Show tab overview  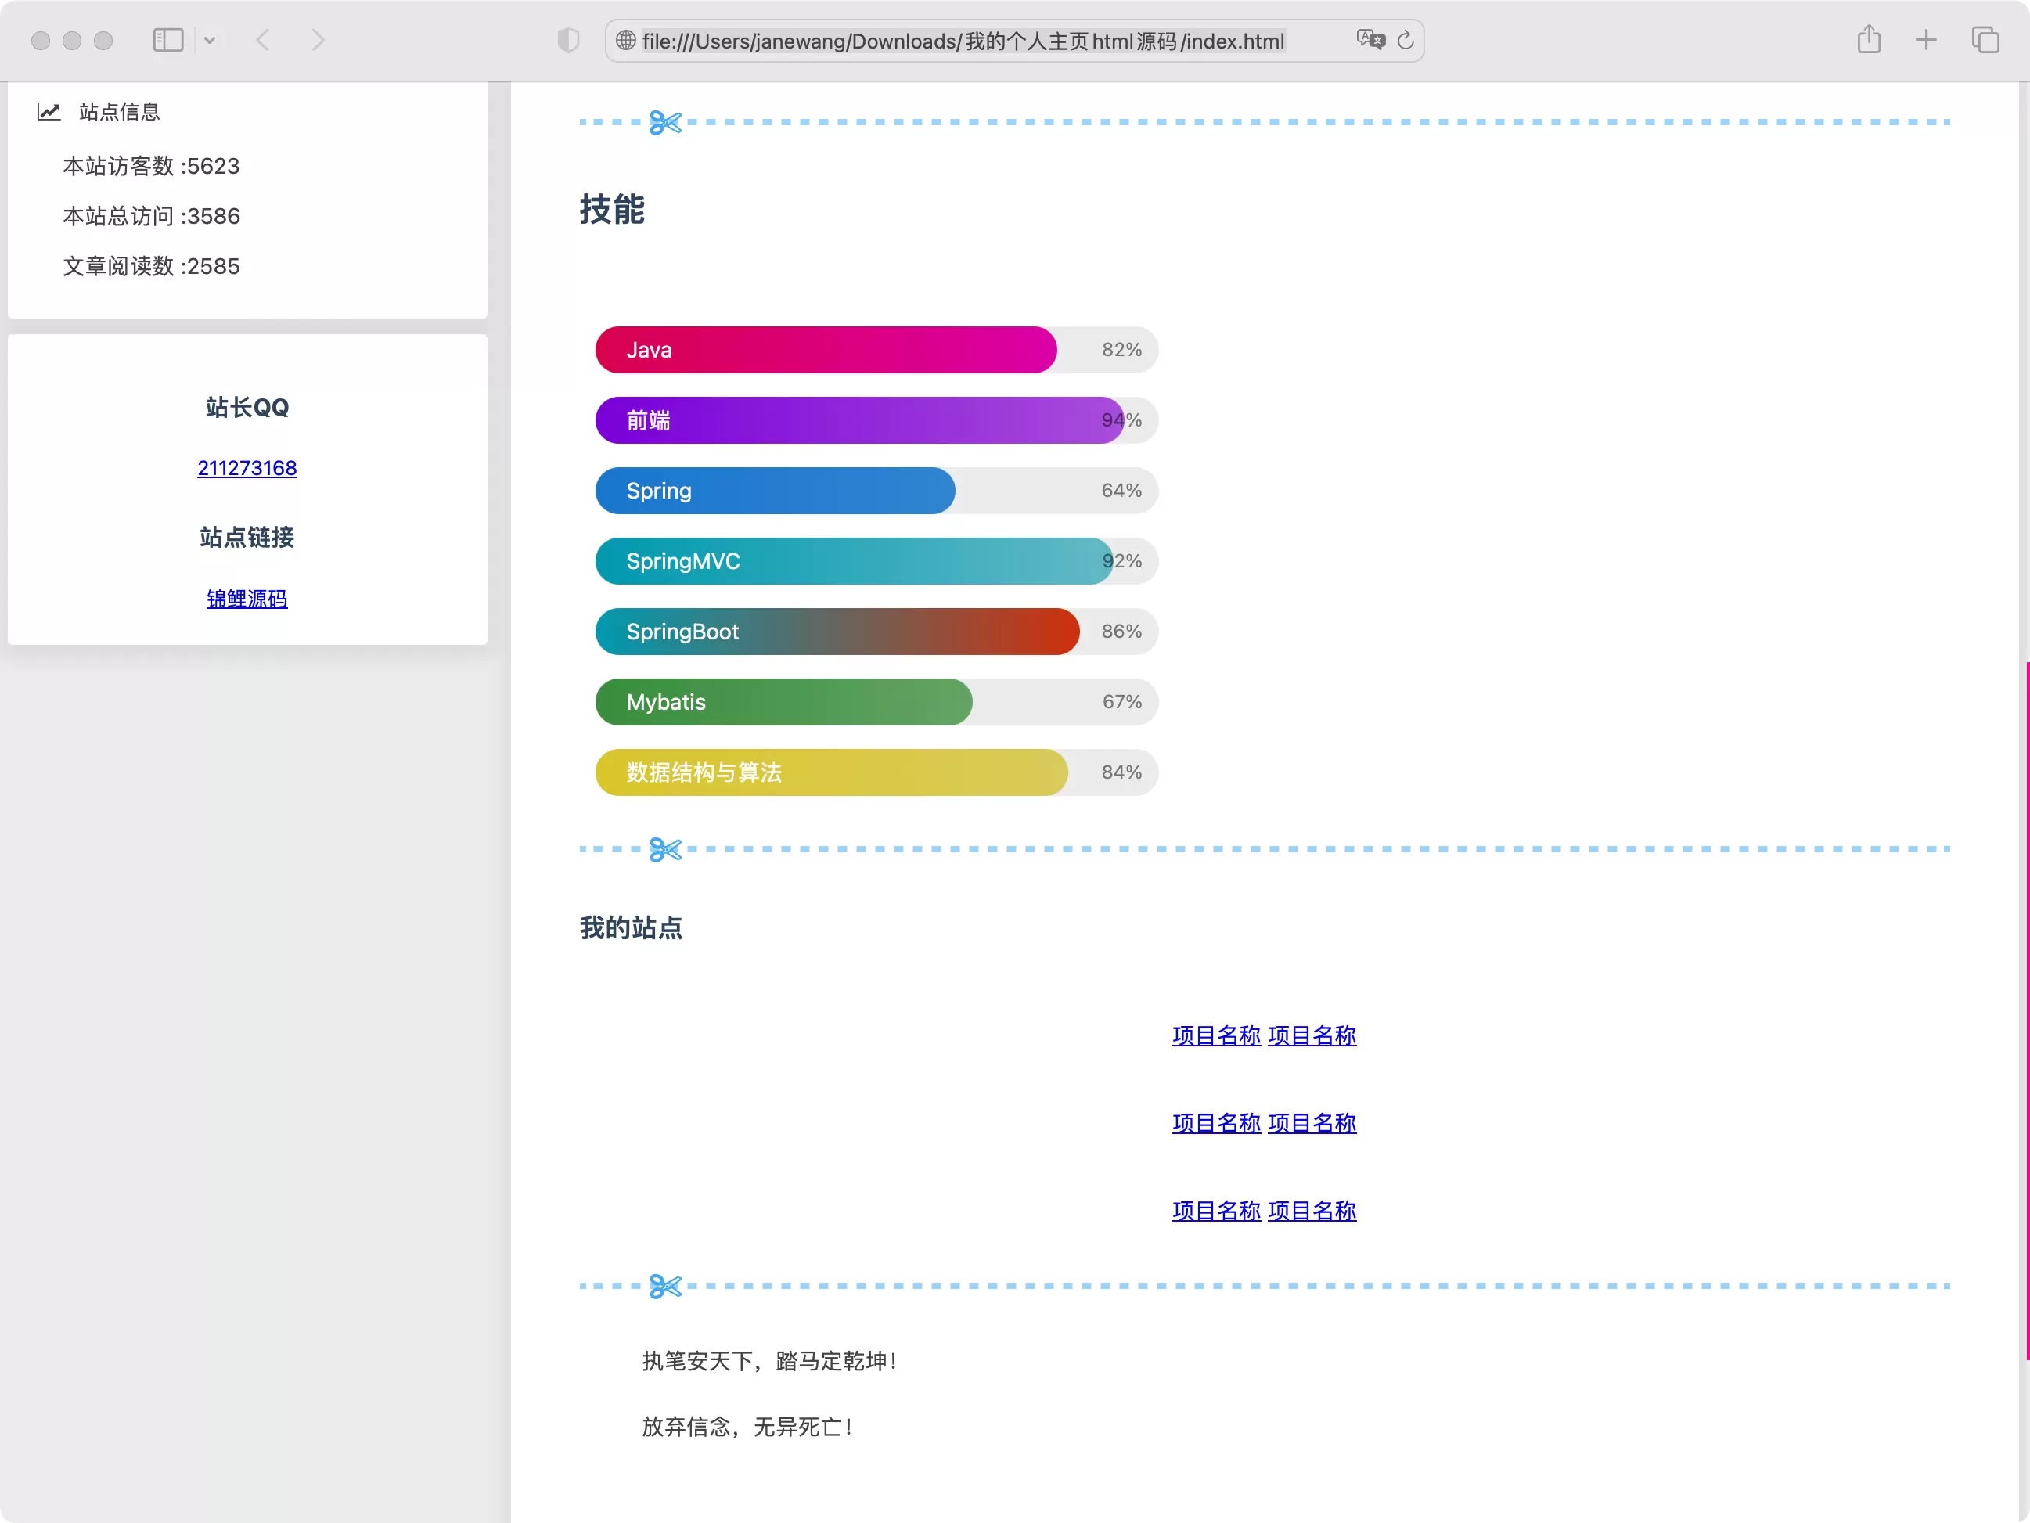[1985, 41]
